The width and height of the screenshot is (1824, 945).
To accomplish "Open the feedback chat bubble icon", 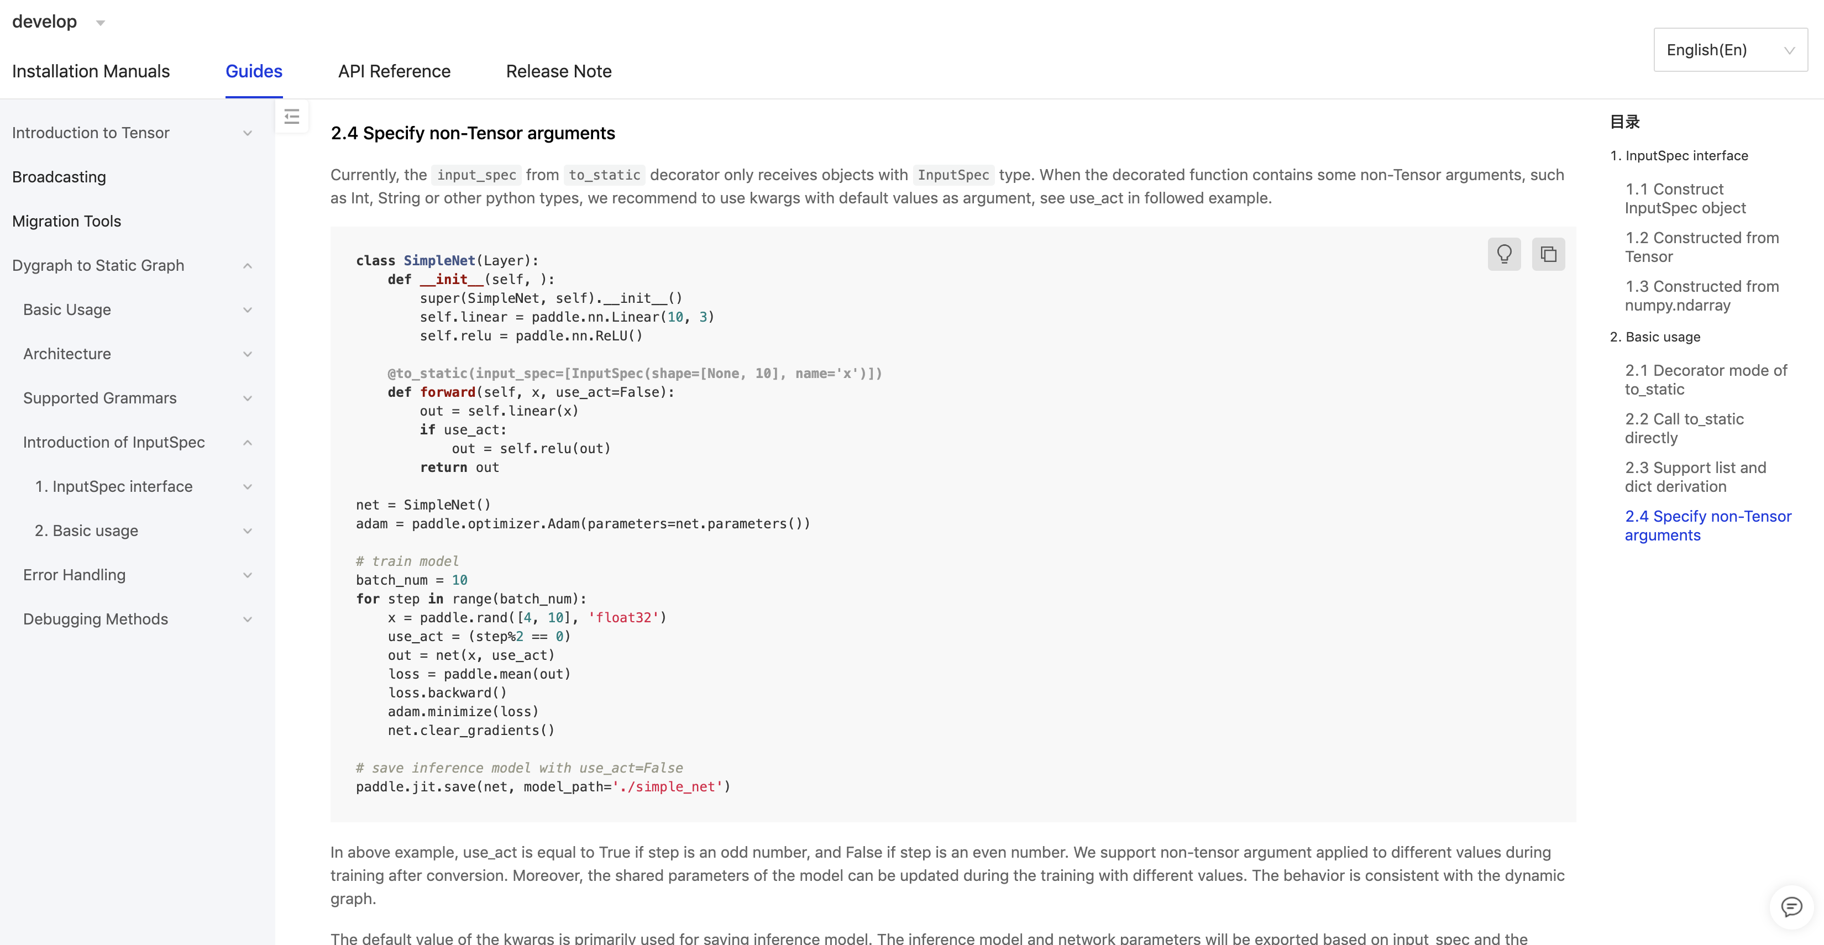I will point(1791,907).
